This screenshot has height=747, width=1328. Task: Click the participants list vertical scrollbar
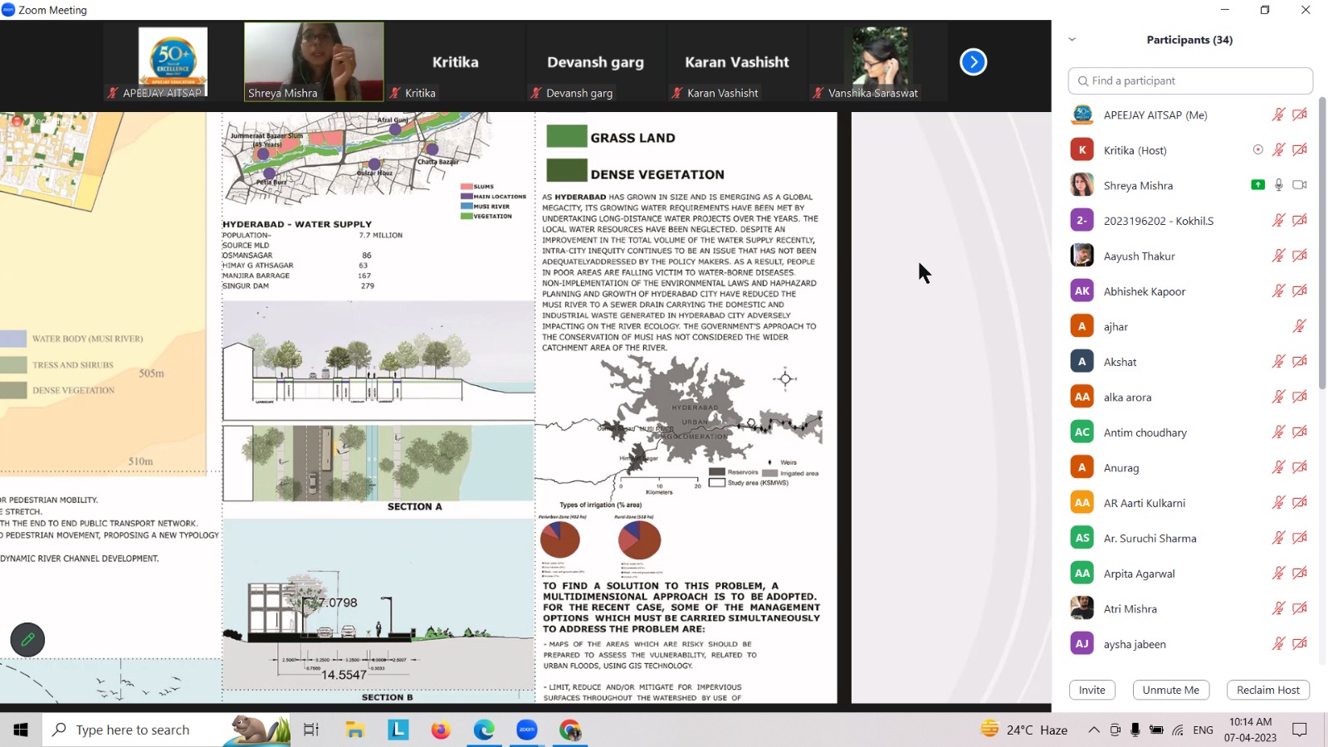pyautogui.click(x=1322, y=242)
